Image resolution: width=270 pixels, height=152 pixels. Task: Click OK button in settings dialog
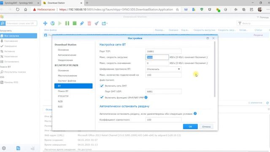(190, 127)
